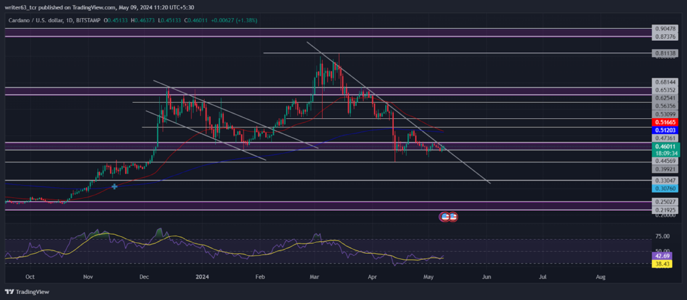Click the 0.21925 price level label
The height and width of the screenshot is (300, 687).
pyautogui.click(x=666, y=210)
